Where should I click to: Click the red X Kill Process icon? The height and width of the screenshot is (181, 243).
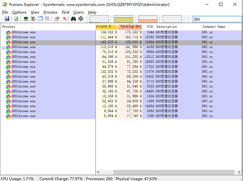(x=64, y=19)
